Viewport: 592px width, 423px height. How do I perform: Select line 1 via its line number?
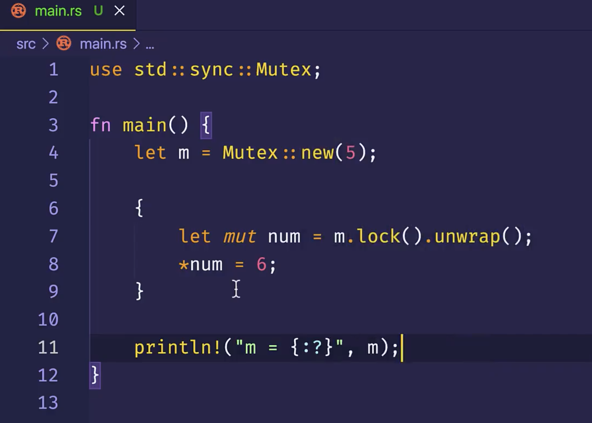[x=53, y=70]
